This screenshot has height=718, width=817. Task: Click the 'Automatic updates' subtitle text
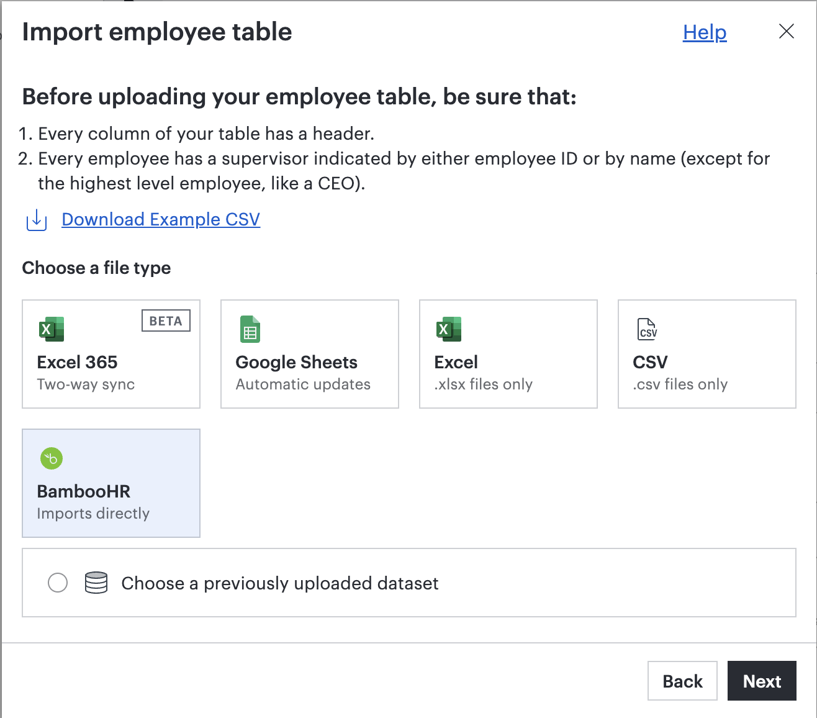(303, 384)
